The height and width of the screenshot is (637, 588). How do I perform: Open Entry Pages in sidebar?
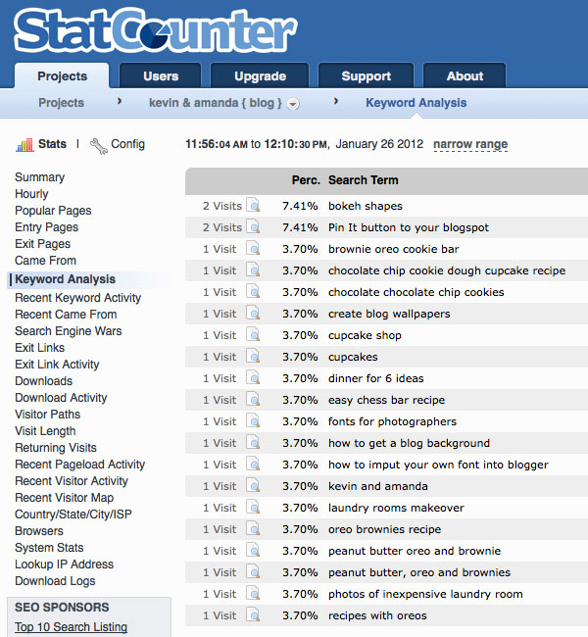tap(47, 227)
